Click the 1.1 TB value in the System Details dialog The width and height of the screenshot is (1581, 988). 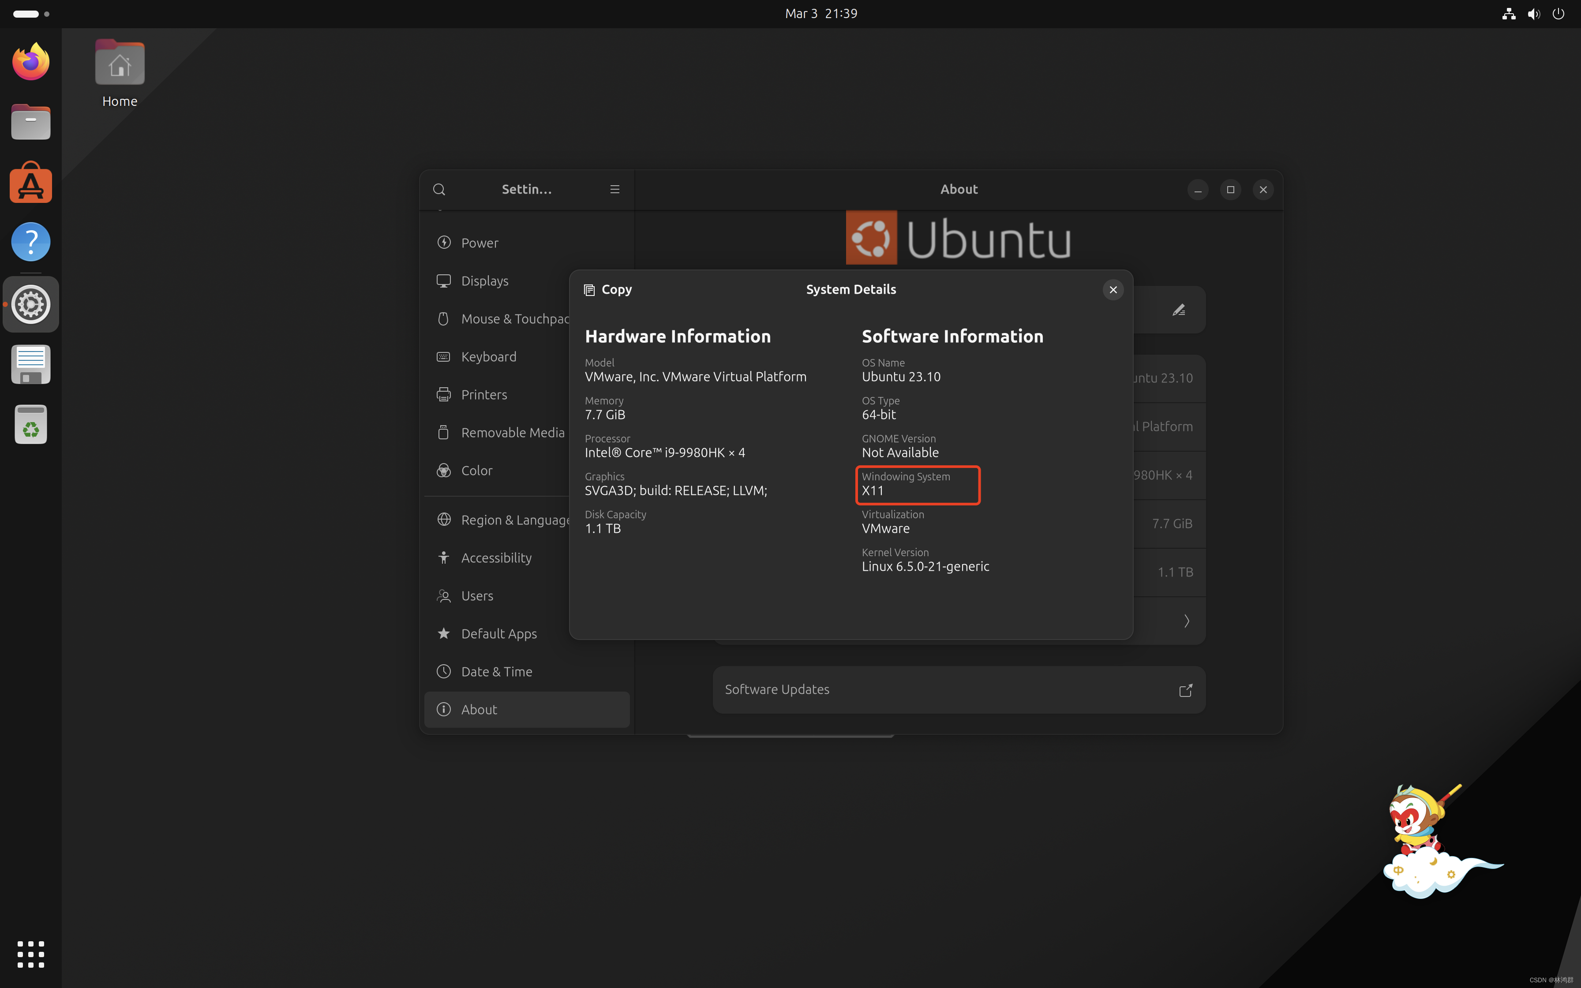coord(602,529)
